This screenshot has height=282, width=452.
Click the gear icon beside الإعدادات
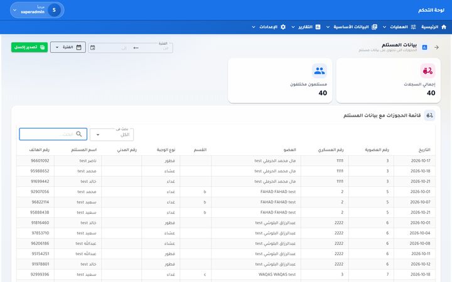pyautogui.click(x=283, y=27)
